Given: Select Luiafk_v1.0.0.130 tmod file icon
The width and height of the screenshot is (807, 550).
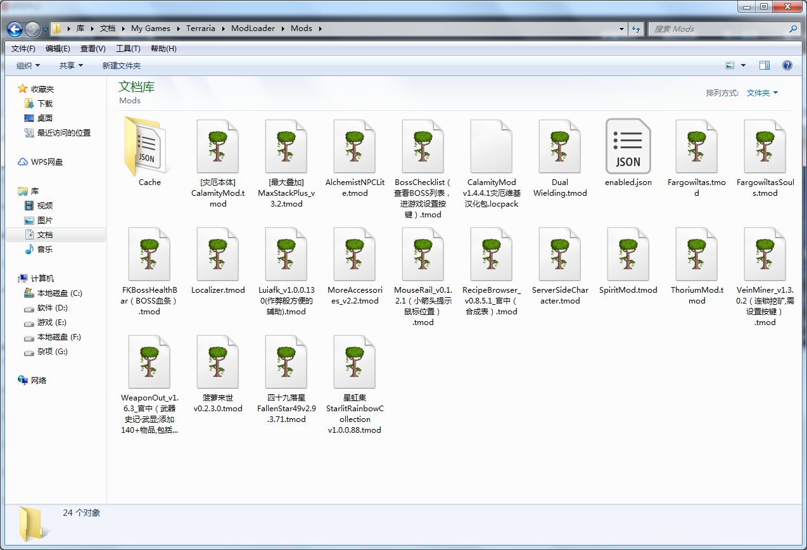Looking at the screenshot, I should pyautogui.click(x=286, y=254).
